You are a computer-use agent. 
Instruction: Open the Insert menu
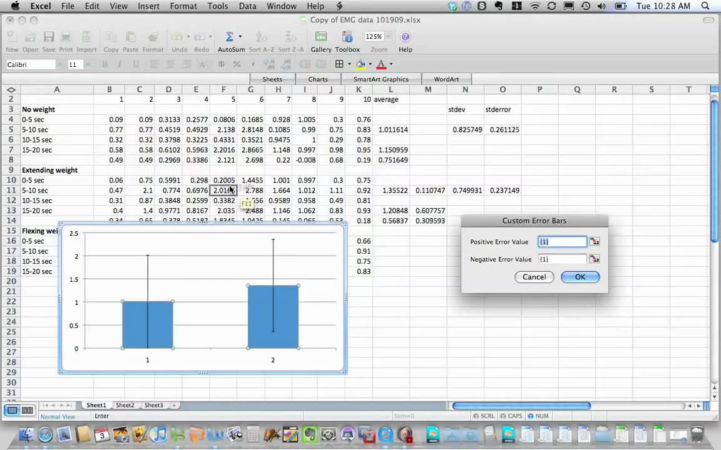click(148, 6)
